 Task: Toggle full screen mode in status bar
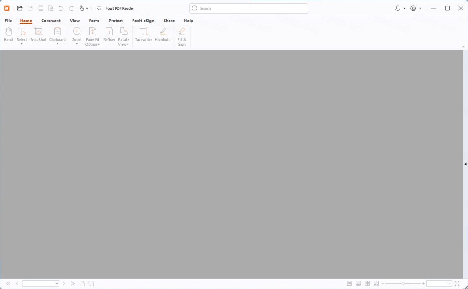(x=457, y=284)
